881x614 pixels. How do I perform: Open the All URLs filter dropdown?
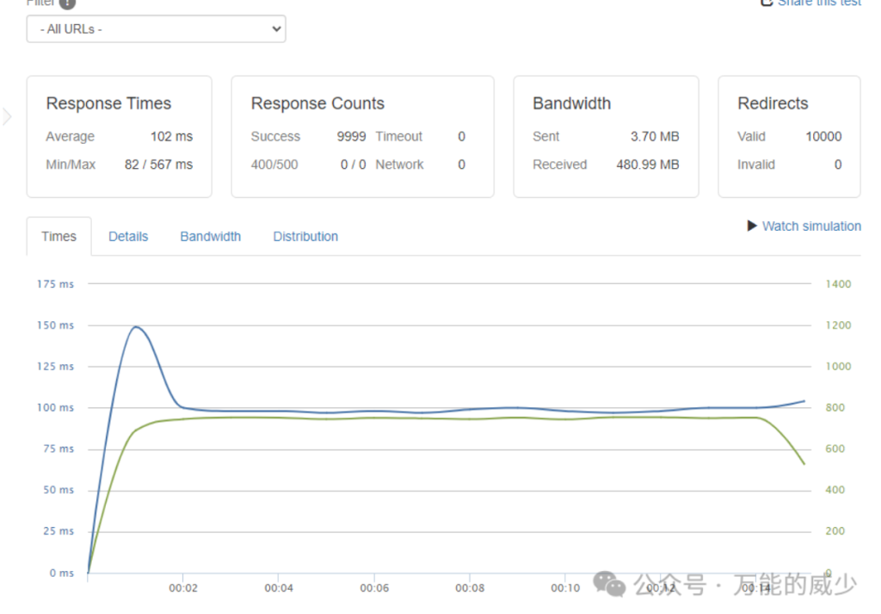pos(156,28)
